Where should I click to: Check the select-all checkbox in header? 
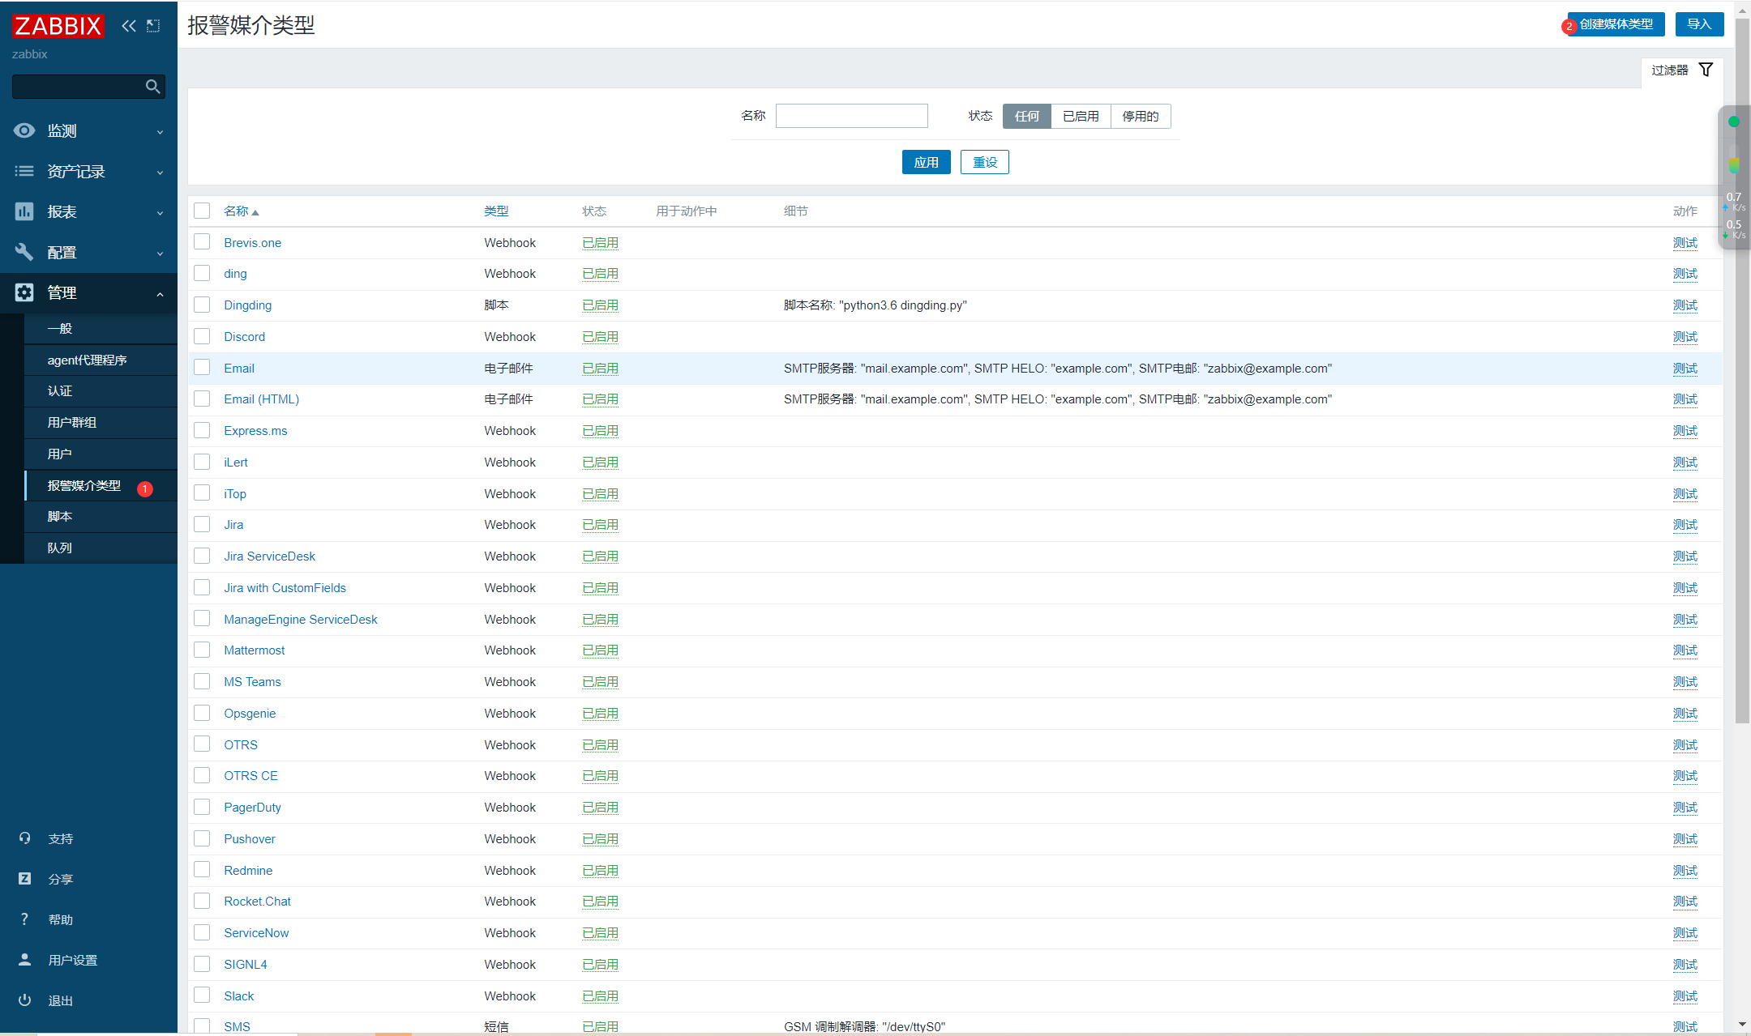pos(202,211)
